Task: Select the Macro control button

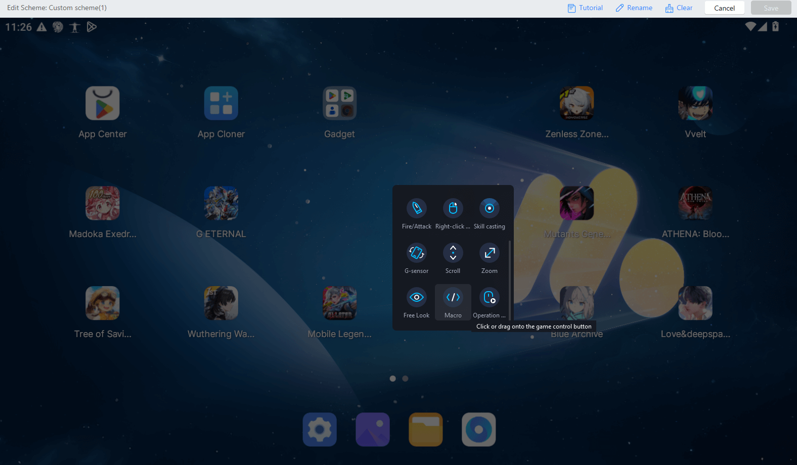Action: [x=453, y=303]
